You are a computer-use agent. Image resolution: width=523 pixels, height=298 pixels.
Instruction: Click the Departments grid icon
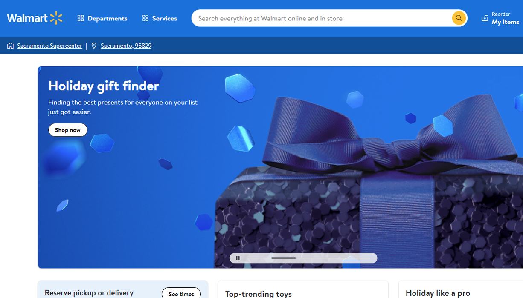[81, 18]
